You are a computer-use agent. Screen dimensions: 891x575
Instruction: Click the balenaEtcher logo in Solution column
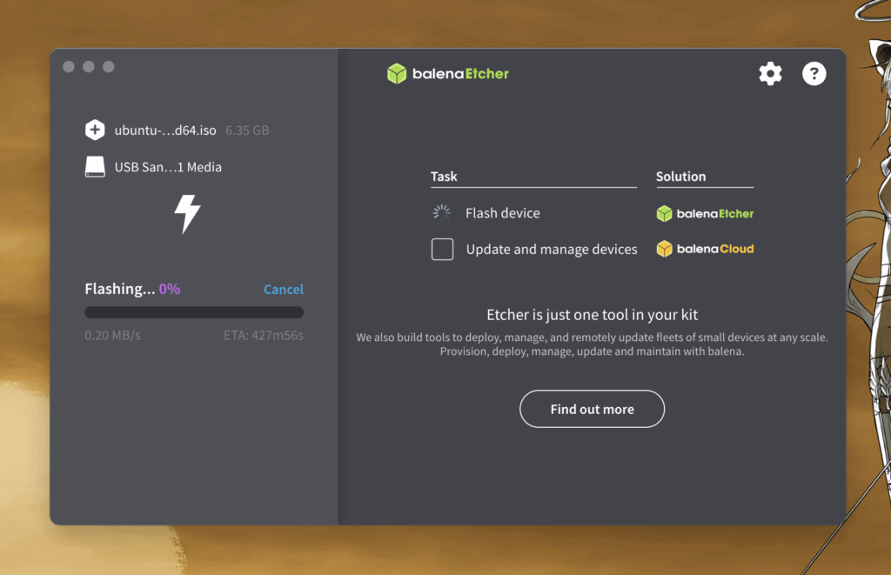point(705,213)
